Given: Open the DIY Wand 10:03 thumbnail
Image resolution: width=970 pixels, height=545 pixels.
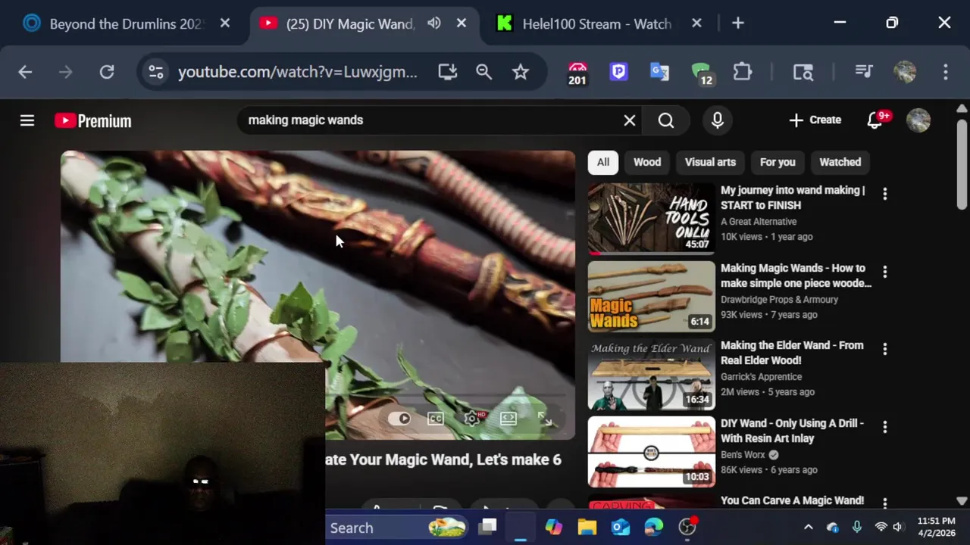Looking at the screenshot, I should pos(651,452).
